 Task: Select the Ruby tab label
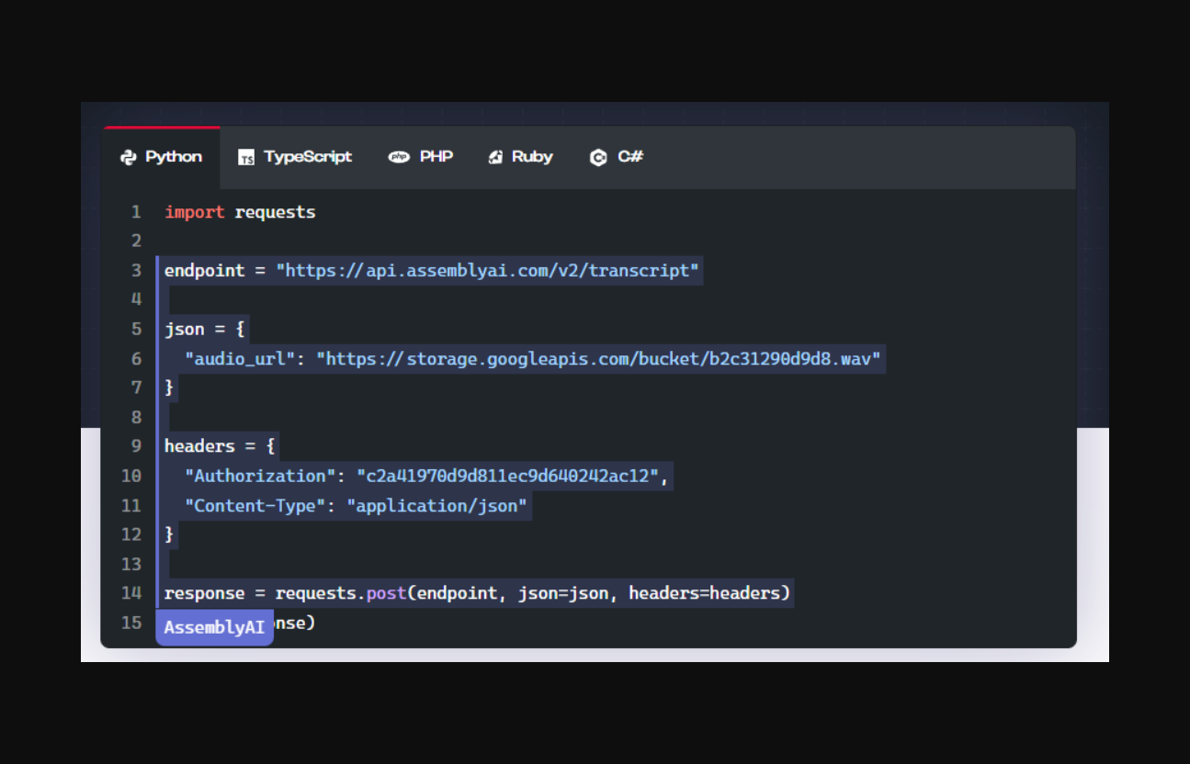click(532, 157)
